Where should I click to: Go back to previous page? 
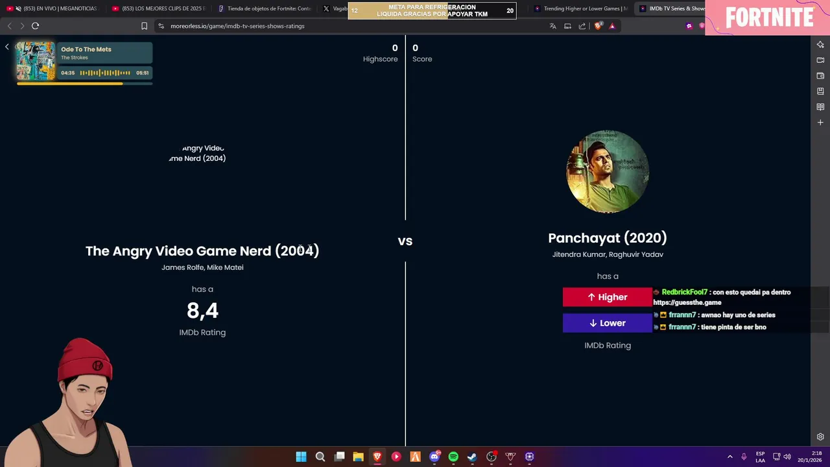pyautogui.click(x=9, y=26)
